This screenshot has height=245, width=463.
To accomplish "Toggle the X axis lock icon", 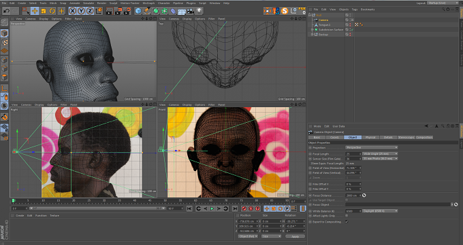I will point(72,11).
